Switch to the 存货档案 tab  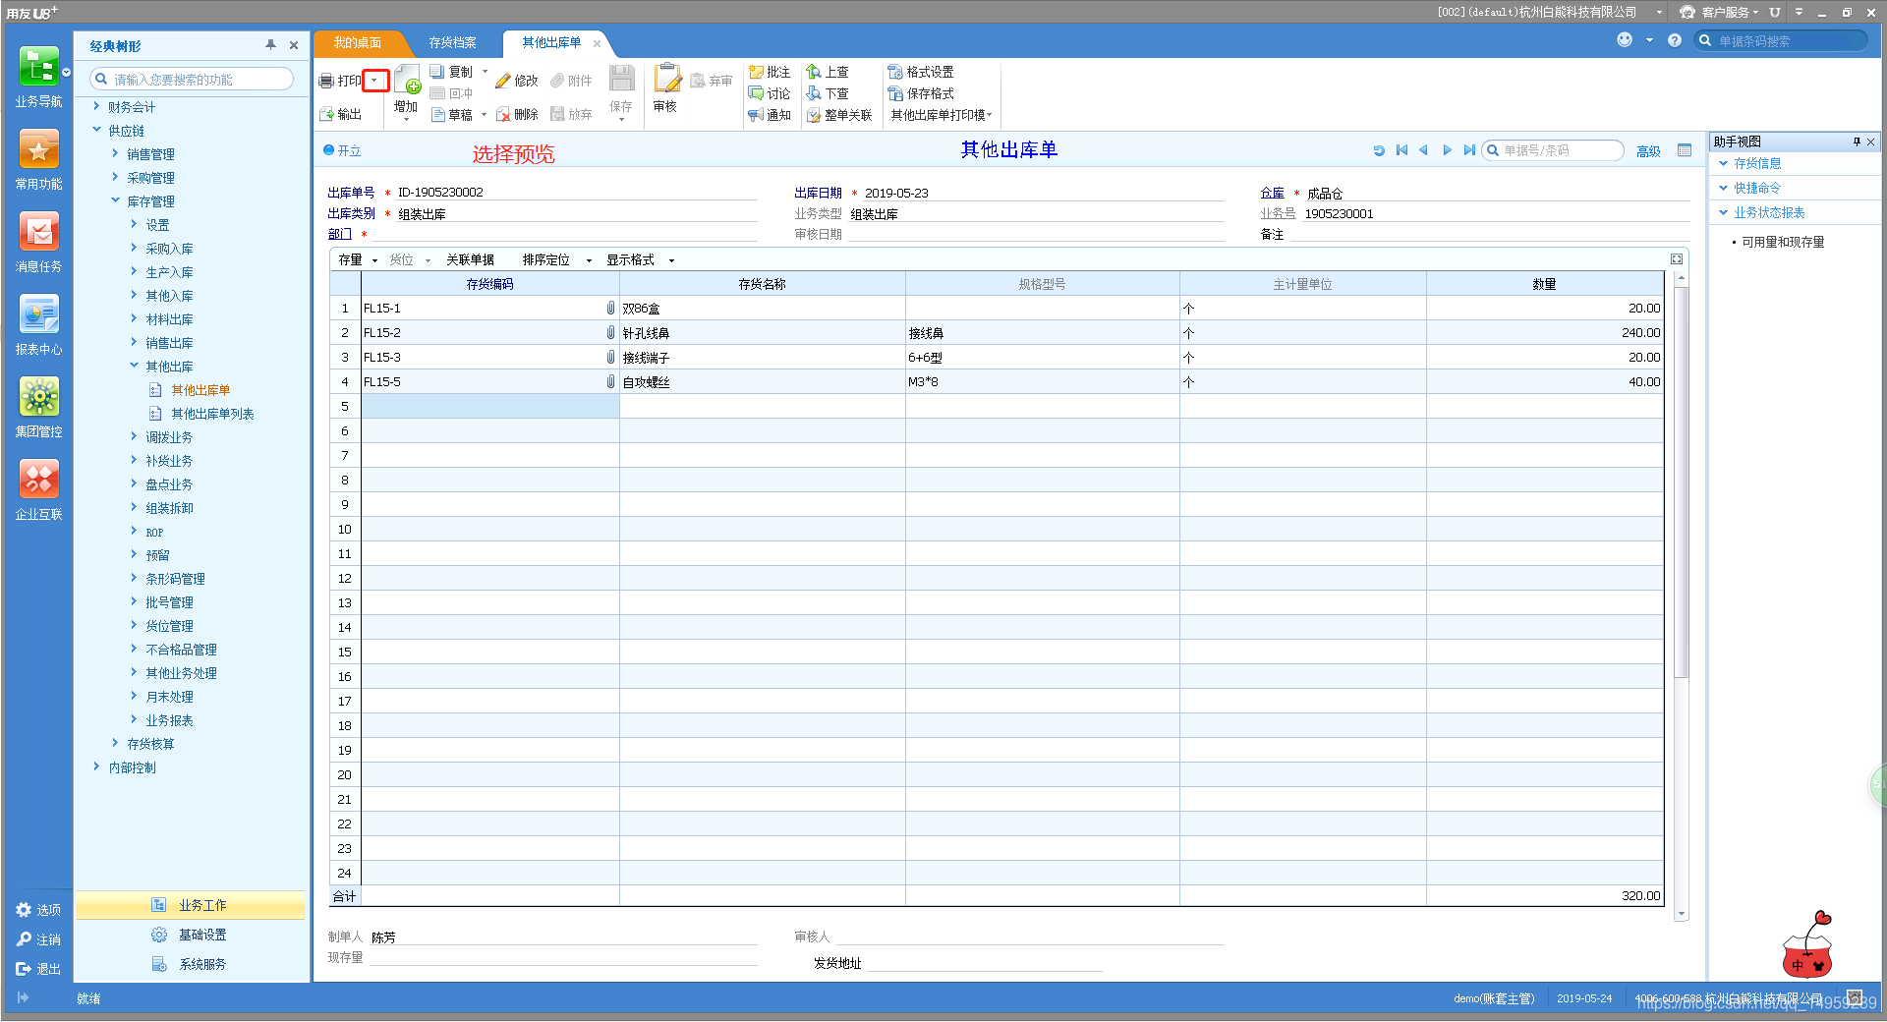[x=452, y=43]
